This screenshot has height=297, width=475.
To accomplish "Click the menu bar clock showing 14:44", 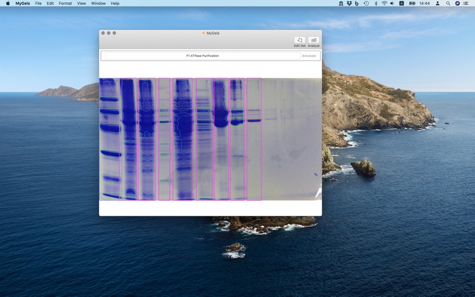I will point(425,3).
